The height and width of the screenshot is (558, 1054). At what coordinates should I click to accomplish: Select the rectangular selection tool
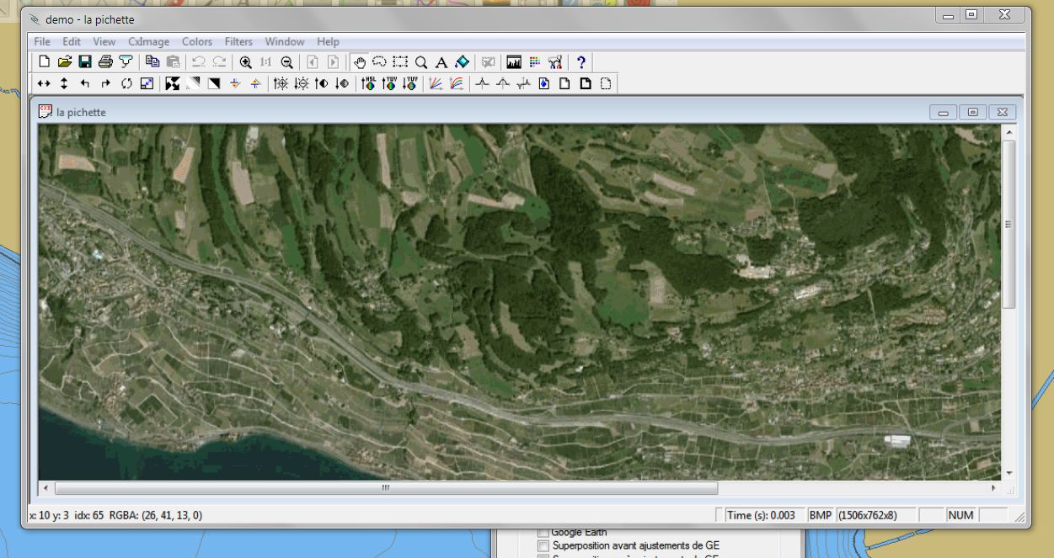[x=400, y=61]
